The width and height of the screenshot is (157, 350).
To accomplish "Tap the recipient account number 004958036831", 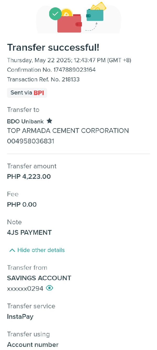I will point(31,141).
